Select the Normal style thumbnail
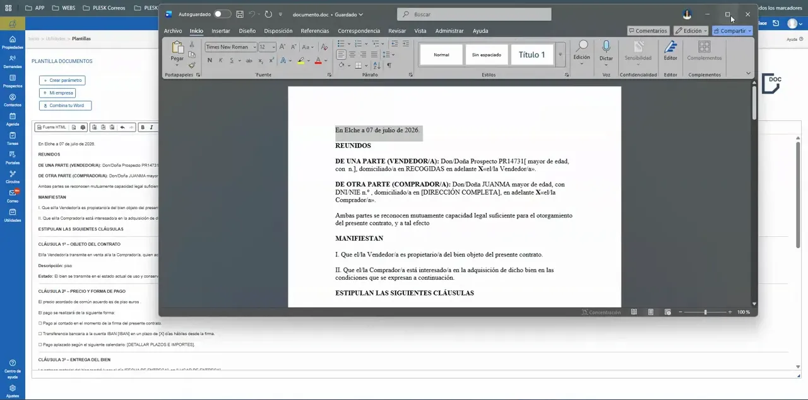The height and width of the screenshot is (400, 808). pyautogui.click(x=441, y=55)
